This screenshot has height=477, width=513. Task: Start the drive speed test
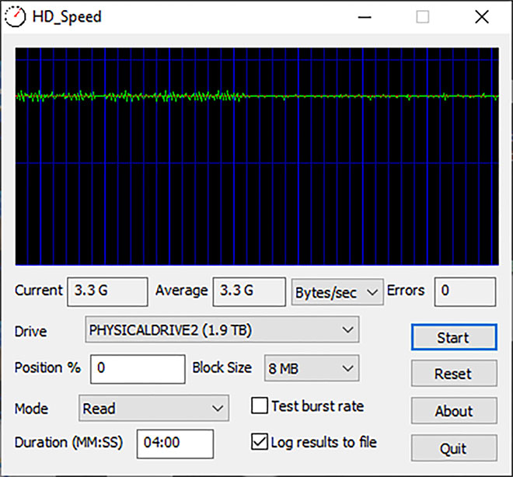tap(454, 337)
